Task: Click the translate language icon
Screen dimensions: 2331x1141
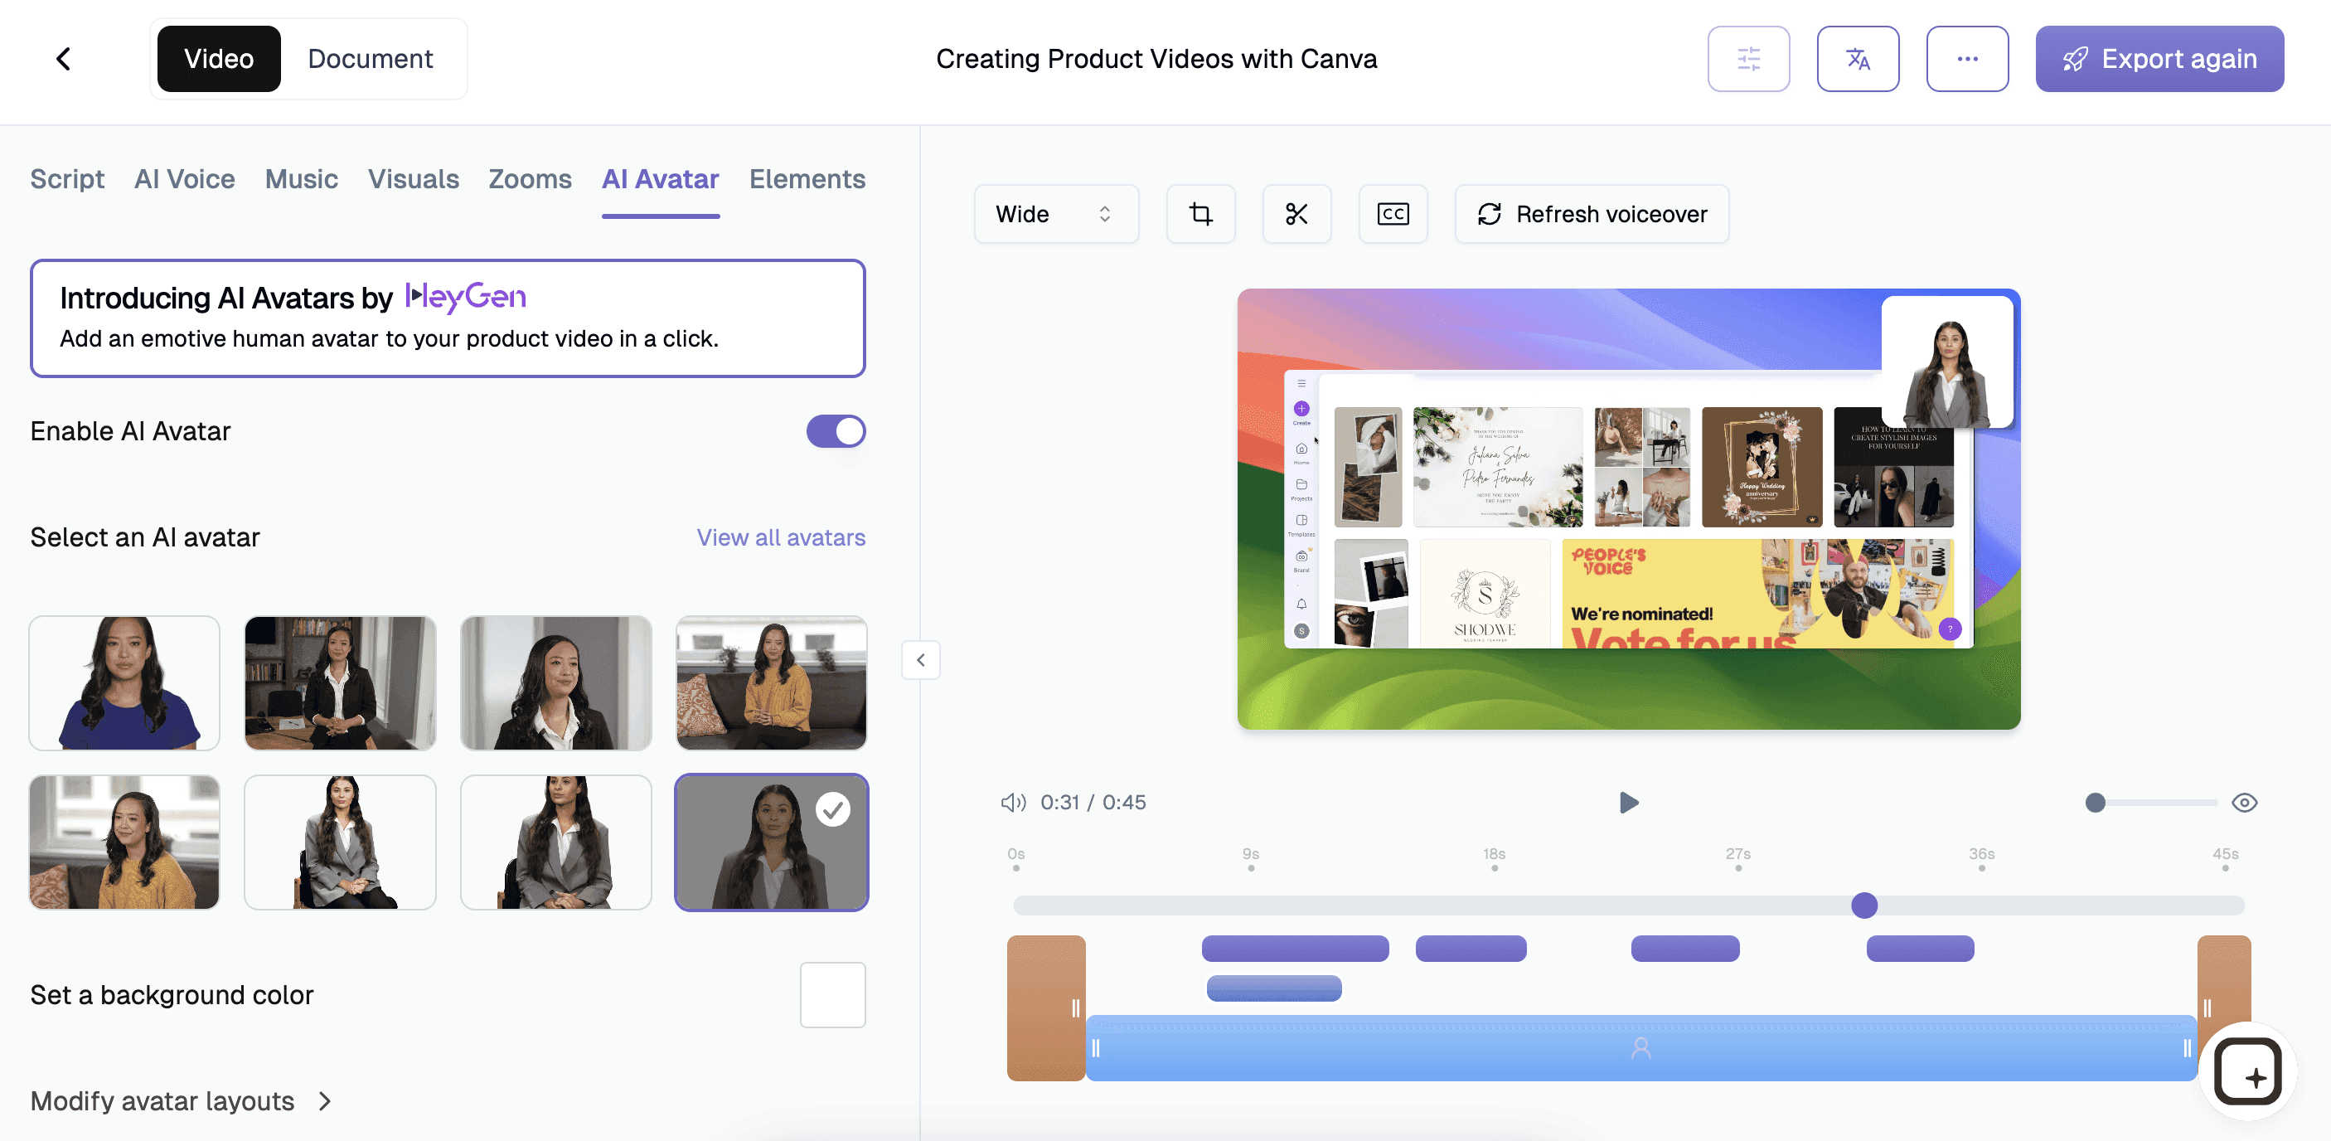Action: pyautogui.click(x=1857, y=59)
